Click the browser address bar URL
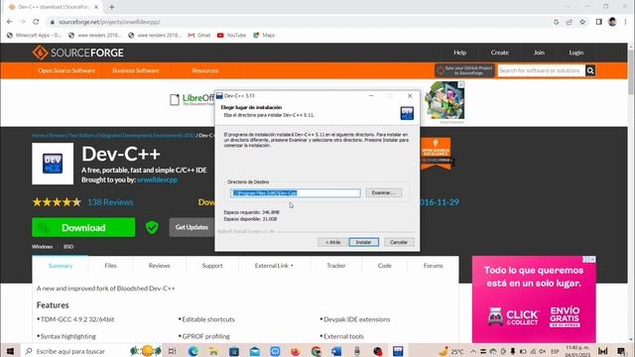Image resolution: width=635 pixels, height=357 pixels. pyautogui.click(x=109, y=22)
